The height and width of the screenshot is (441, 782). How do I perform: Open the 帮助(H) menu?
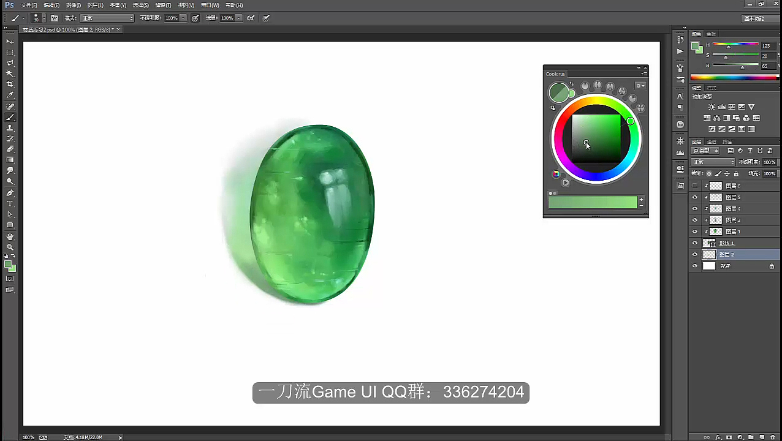point(234,5)
